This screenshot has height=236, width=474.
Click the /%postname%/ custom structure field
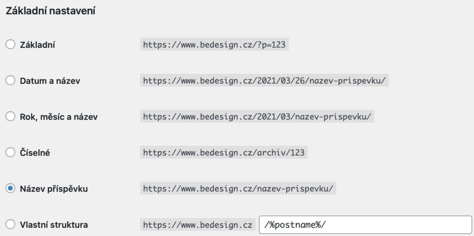(x=365, y=225)
